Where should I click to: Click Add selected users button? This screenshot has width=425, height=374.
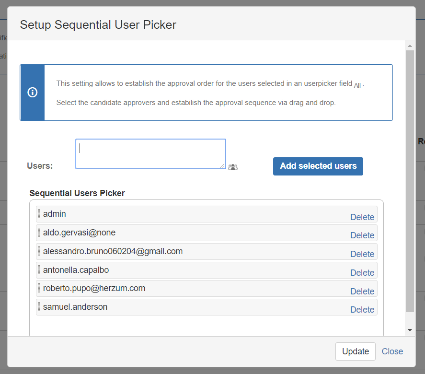coord(318,166)
